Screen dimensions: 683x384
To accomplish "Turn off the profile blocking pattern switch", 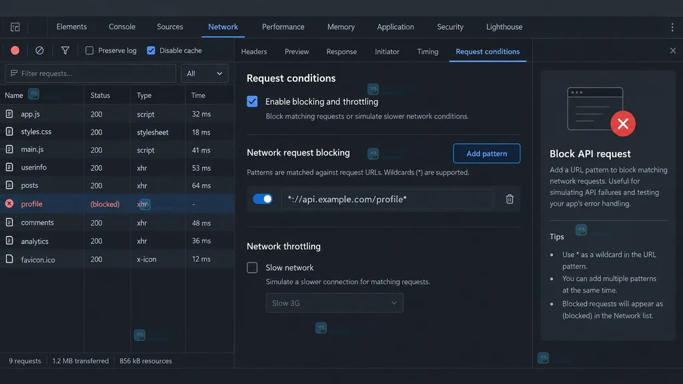I will (263, 199).
